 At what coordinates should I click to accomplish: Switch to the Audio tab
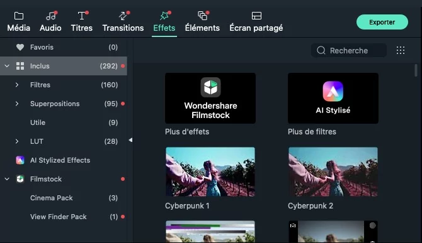tap(50, 22)
